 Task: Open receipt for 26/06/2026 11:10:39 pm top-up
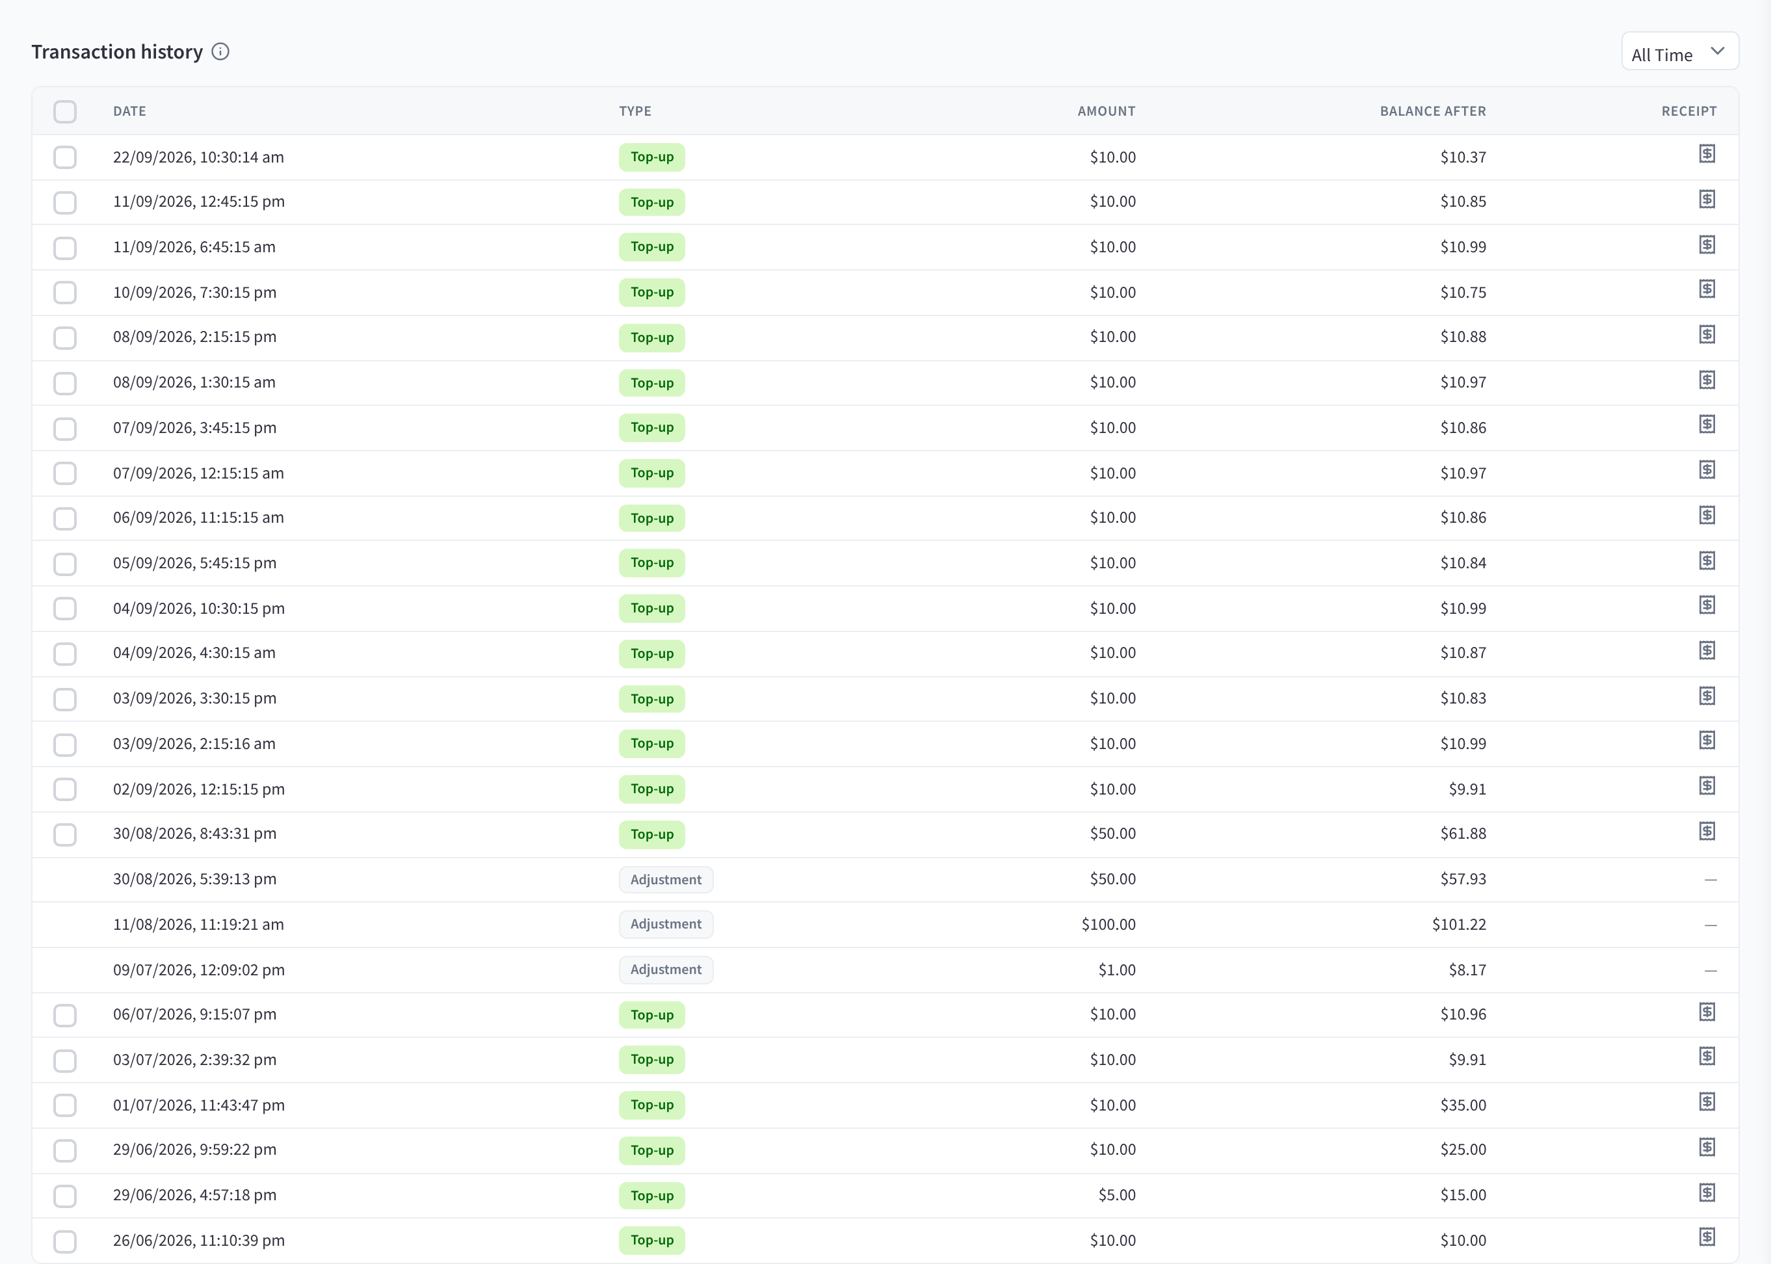1707,1237
